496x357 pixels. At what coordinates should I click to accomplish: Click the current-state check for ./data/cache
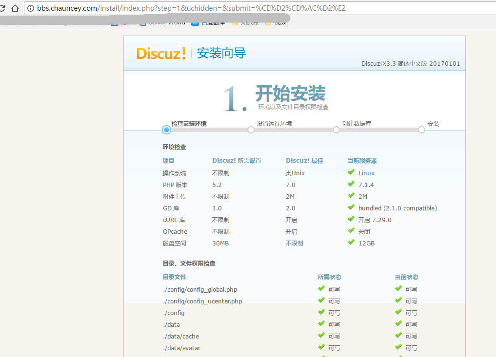398,335
